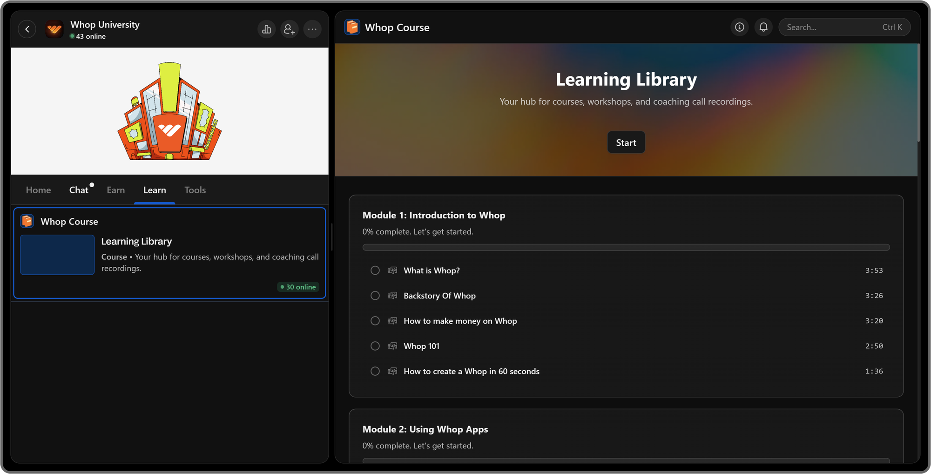The image size is (931, 474).
Task: Open the Tools tab
Action: tap(195, 190)
